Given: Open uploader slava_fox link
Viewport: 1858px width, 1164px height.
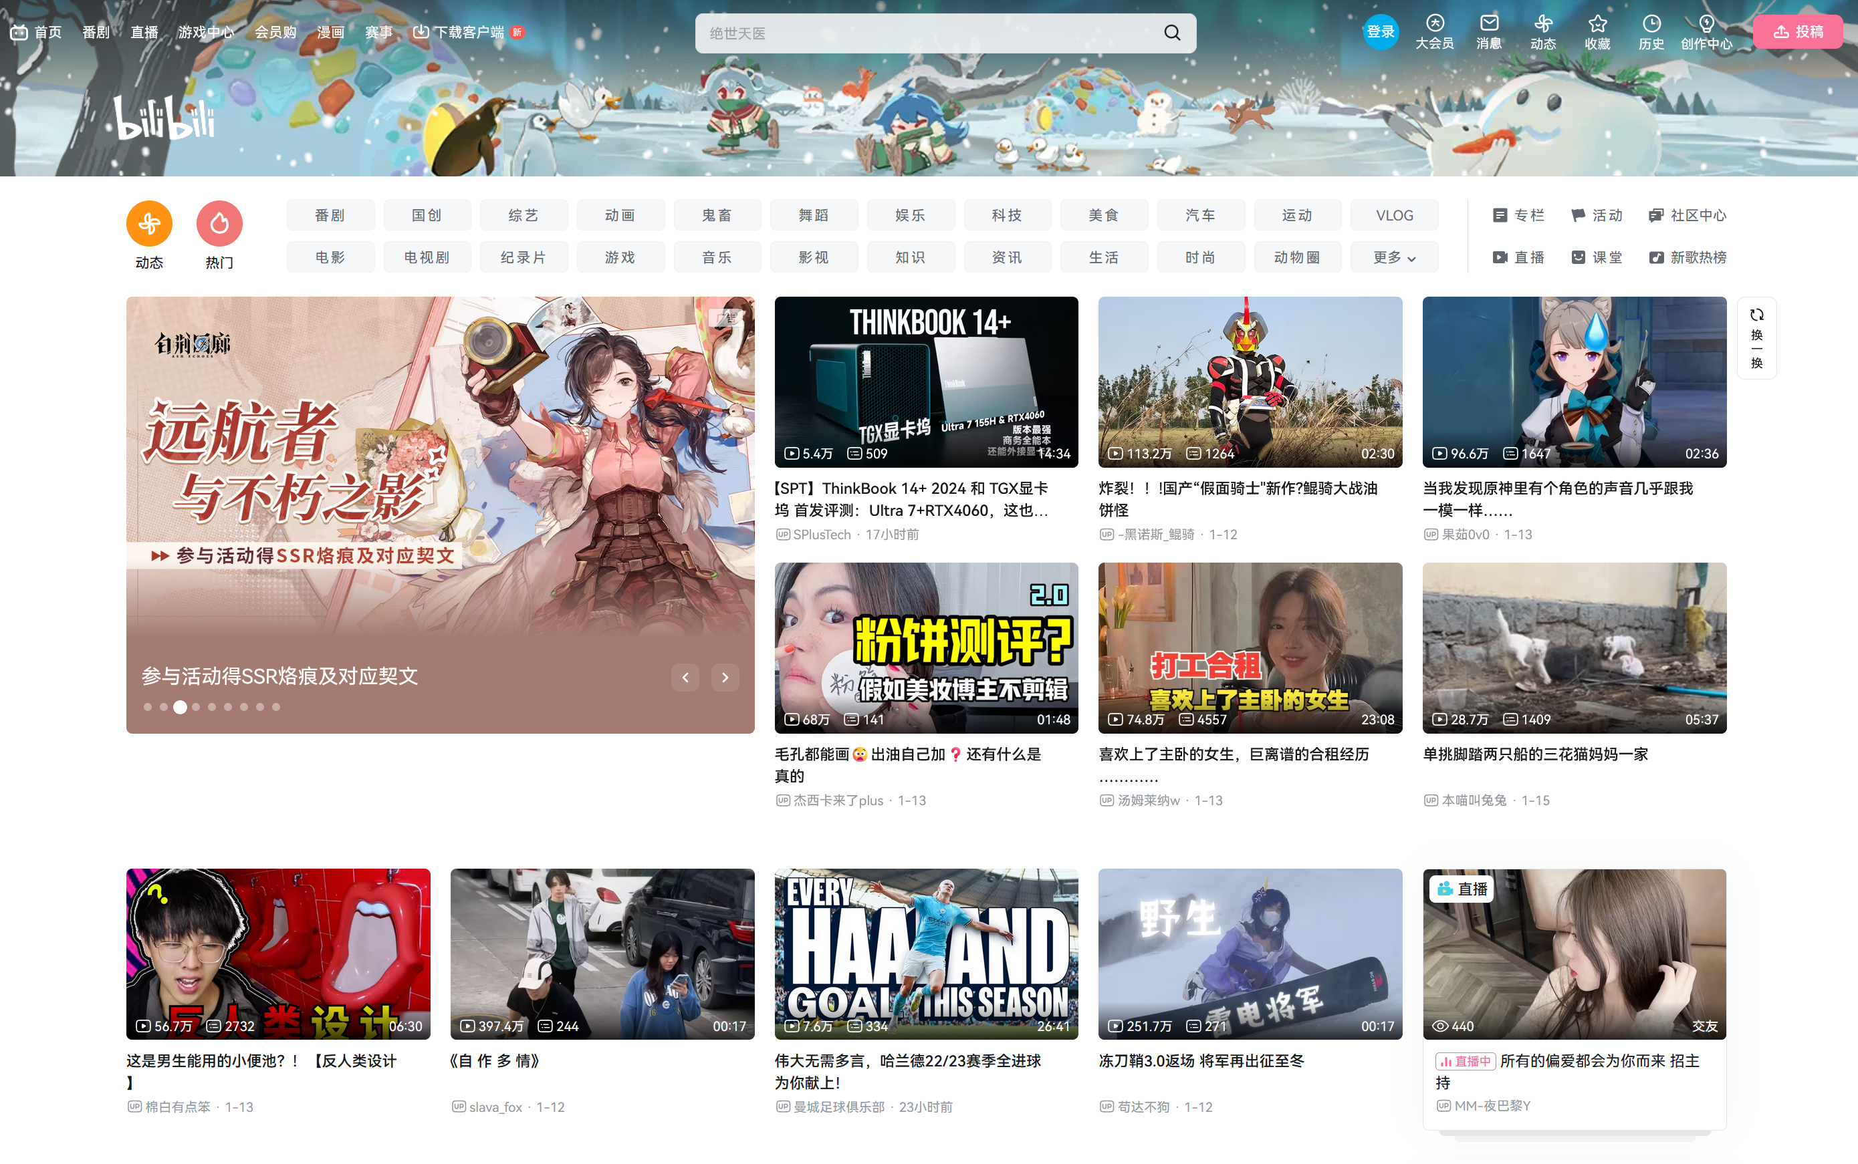Looking at the screenshot, I should click(x=495, y=1107).
